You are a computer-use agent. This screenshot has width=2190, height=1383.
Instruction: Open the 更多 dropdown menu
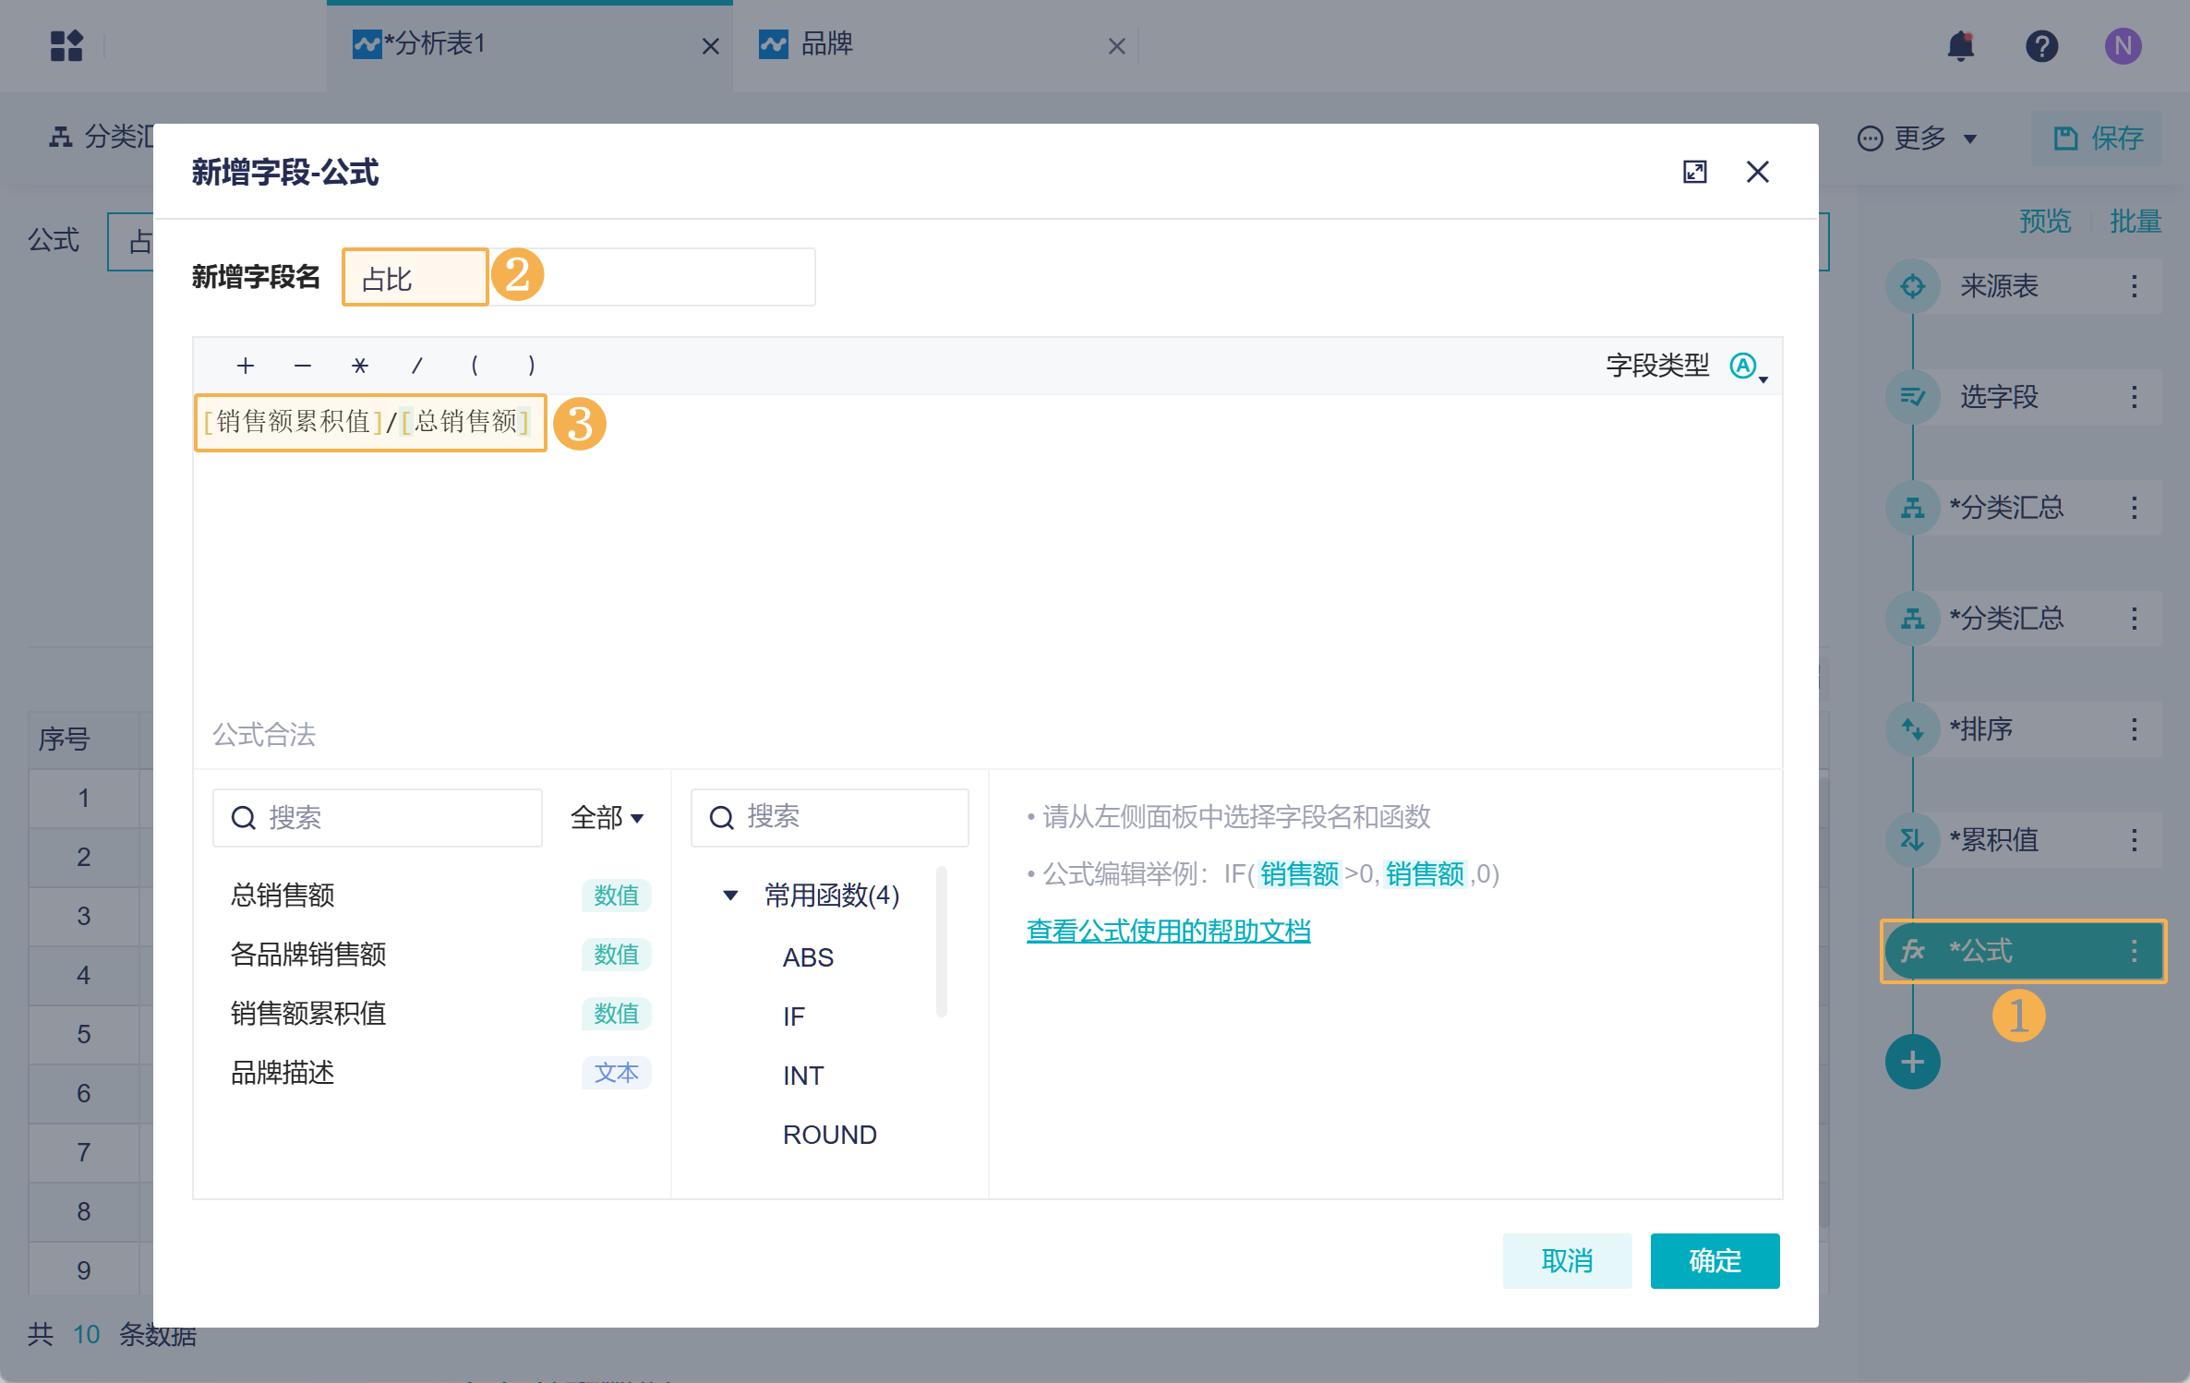(x=1919, y=138)
